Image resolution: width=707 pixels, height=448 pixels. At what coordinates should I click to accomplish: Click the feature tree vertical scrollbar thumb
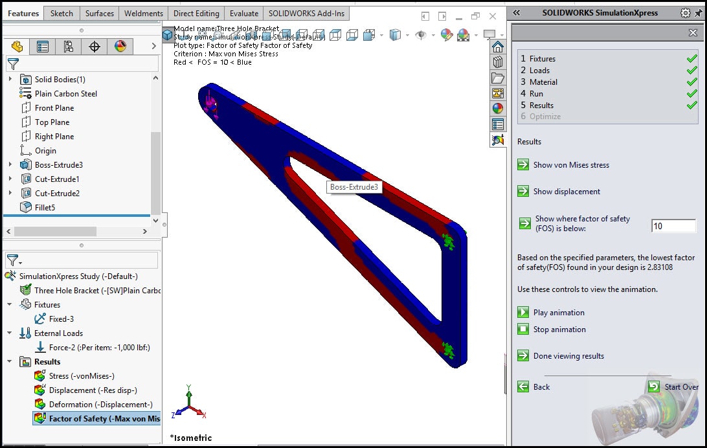(x=155, y=173)
